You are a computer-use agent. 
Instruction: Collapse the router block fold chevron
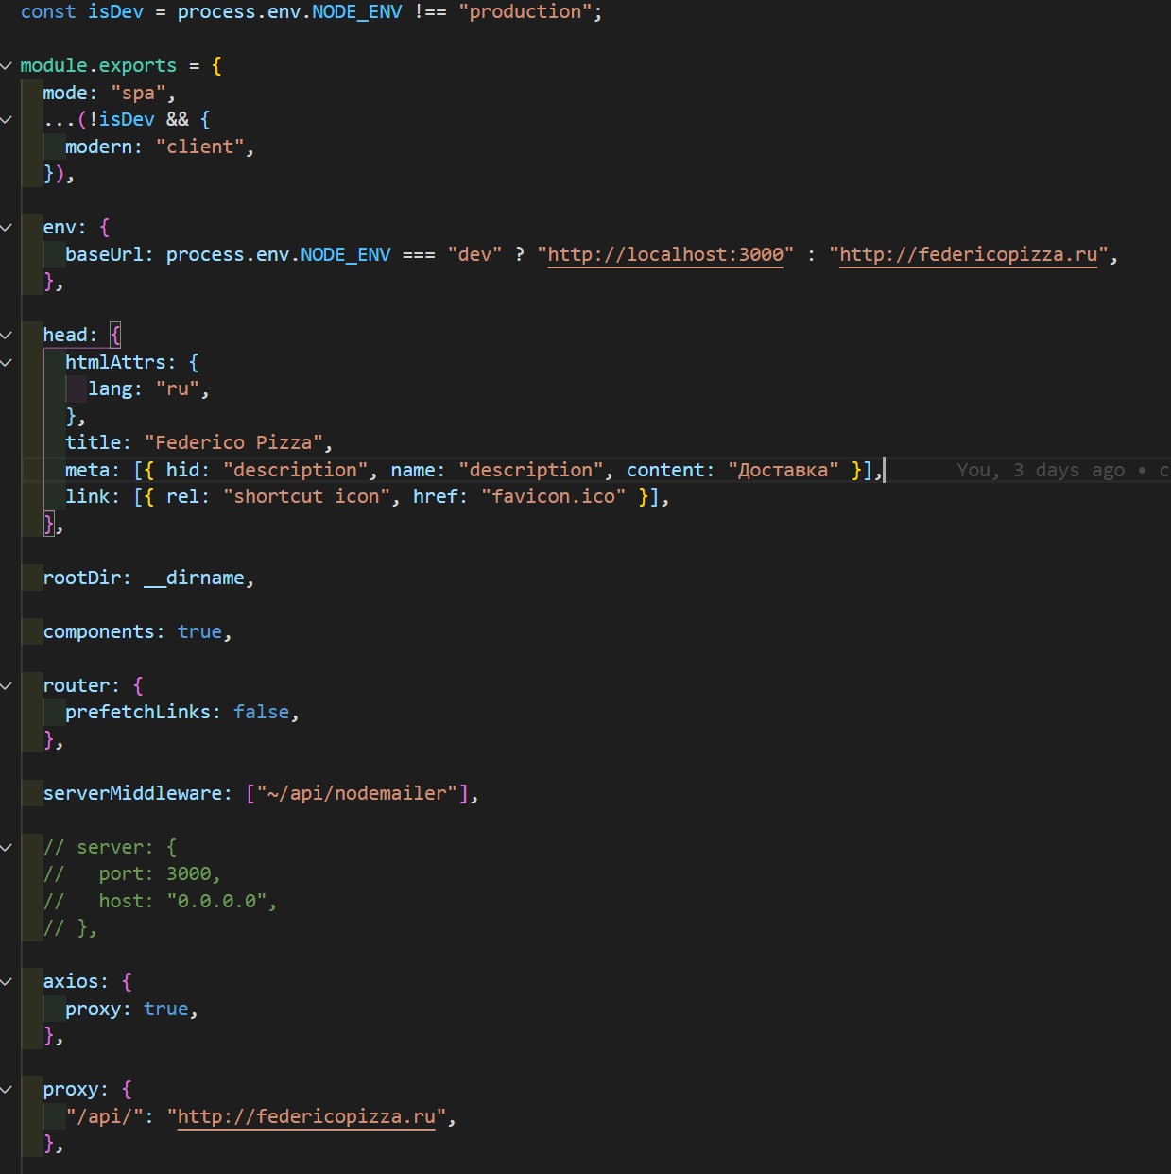pos(7,685)
